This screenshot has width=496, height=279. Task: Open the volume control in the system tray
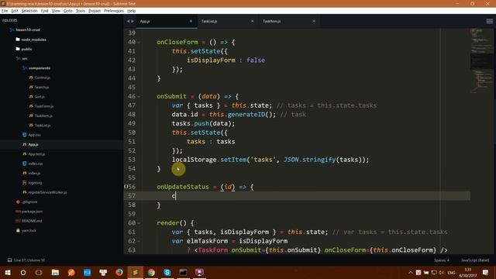point(441,272)
